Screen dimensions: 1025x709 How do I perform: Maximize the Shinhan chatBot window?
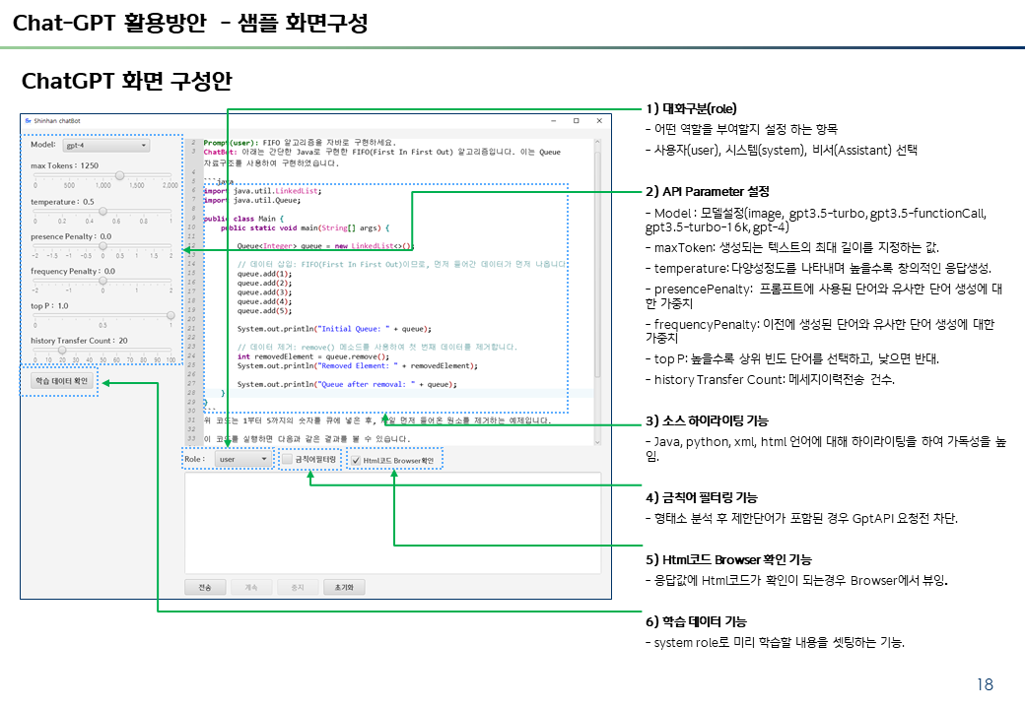click(x=576, y=121)
